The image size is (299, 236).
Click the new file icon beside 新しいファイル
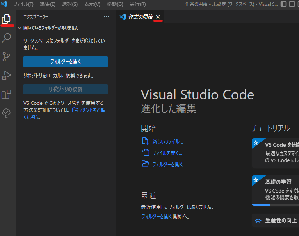pos(146,141)
